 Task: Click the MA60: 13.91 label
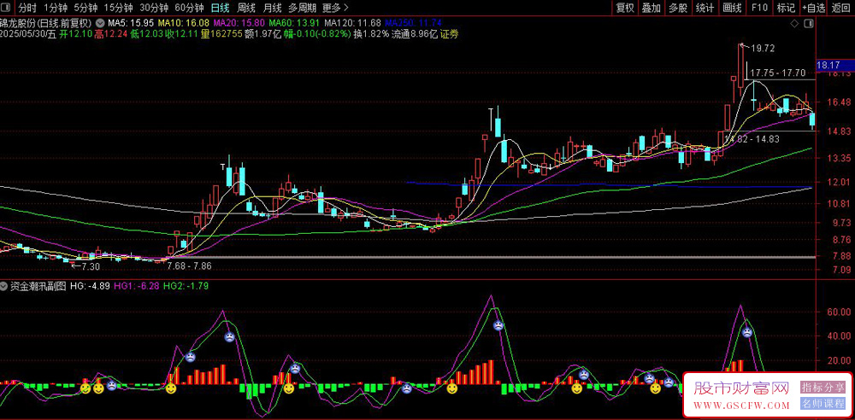click(x=294, y=23)
